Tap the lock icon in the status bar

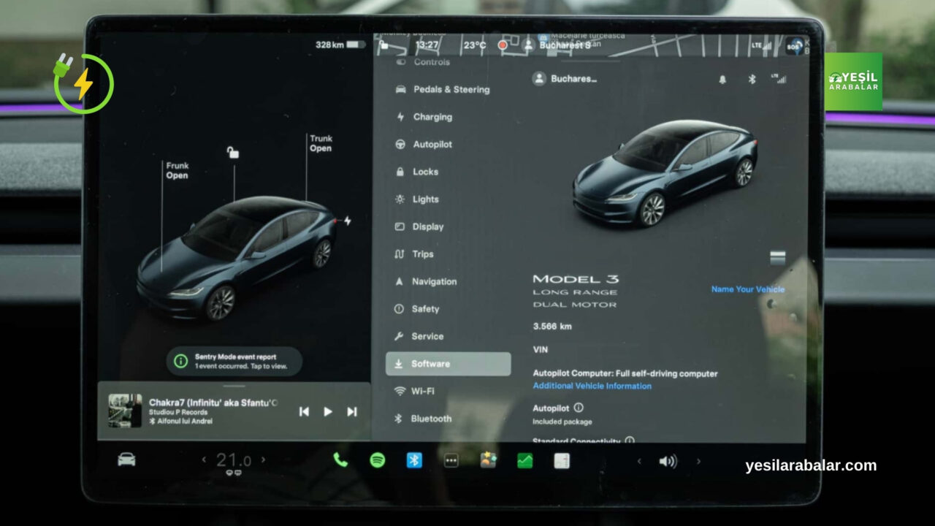[x=383, y=45]
